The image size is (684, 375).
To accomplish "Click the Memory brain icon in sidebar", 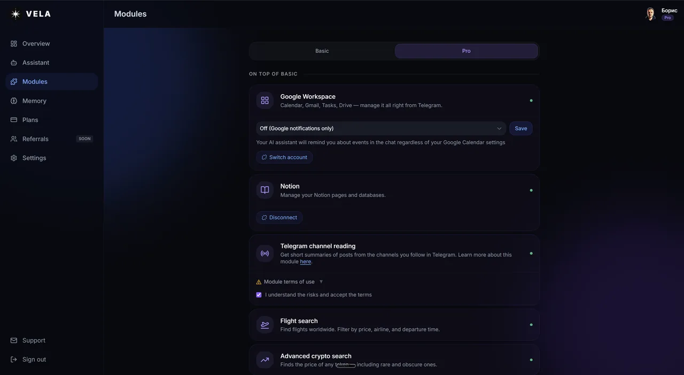I will click(14, 101).
